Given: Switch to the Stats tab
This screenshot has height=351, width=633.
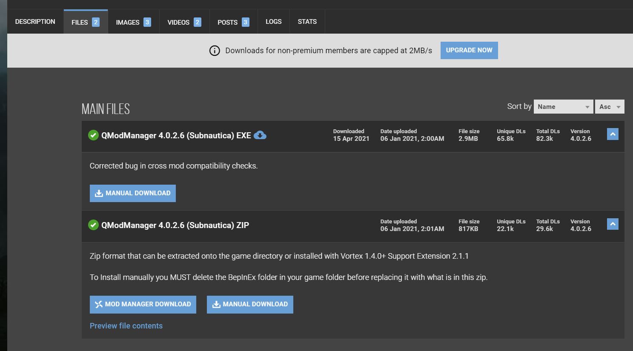Looking at the screenshot, I should coord(307,22).
